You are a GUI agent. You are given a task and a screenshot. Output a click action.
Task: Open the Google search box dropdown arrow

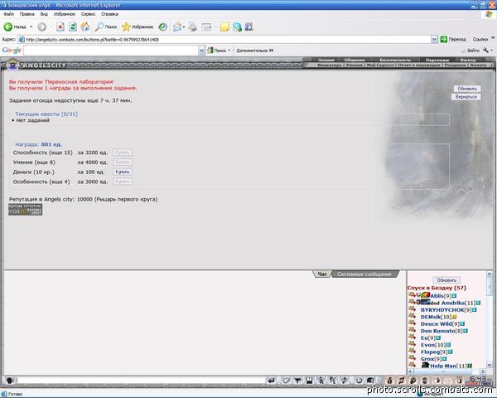pos(201,51)
